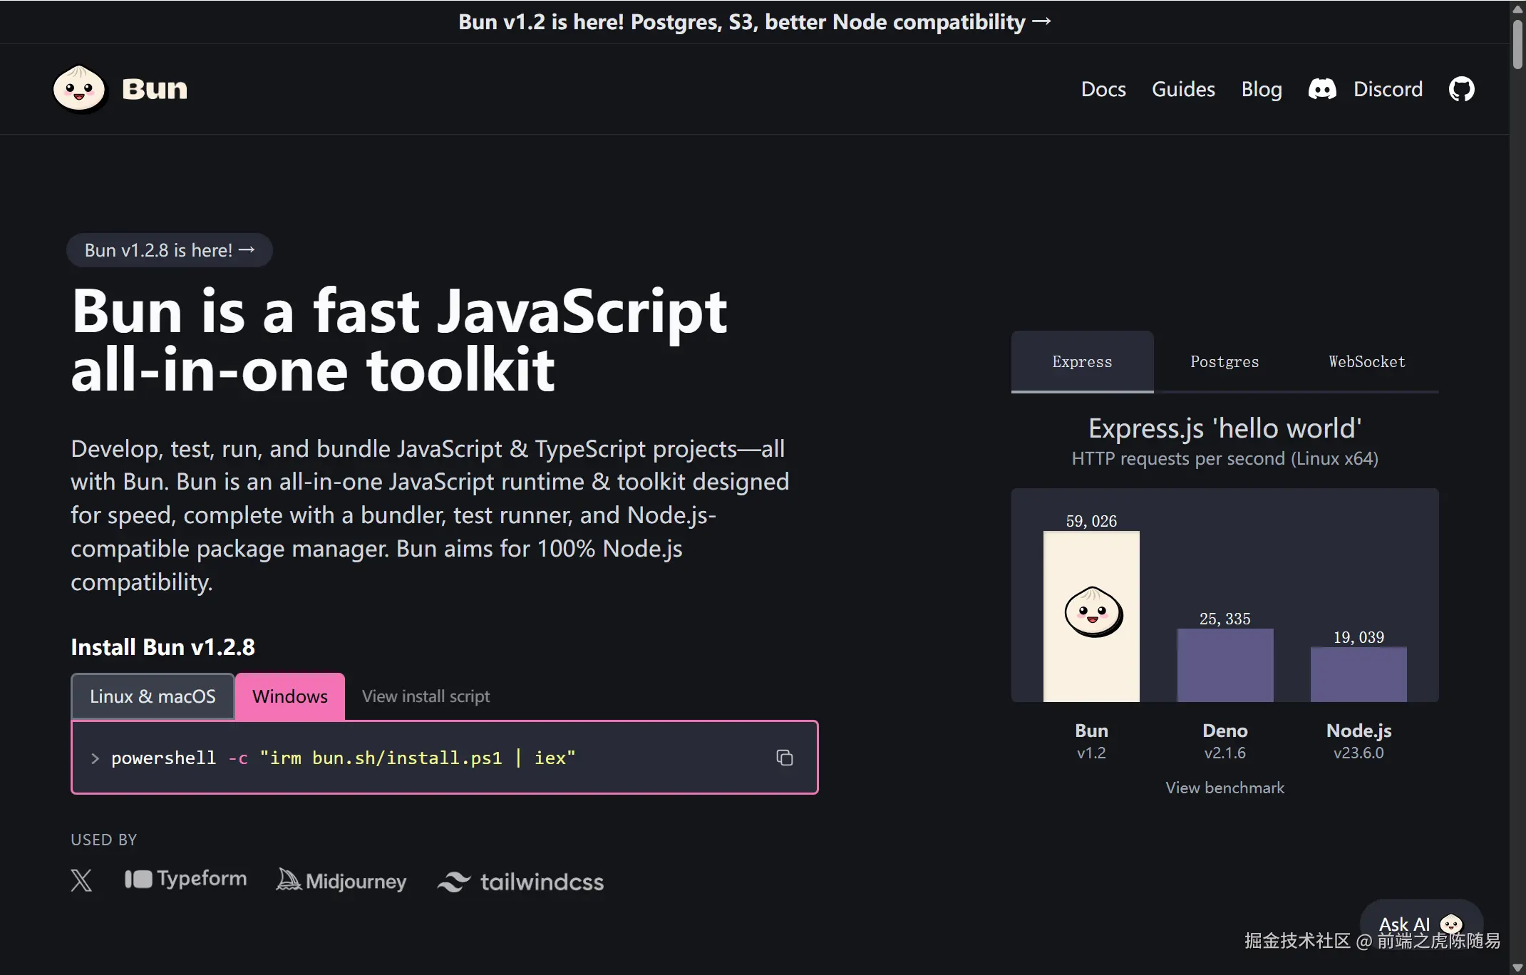Click the tailwindcss logo

520,882
